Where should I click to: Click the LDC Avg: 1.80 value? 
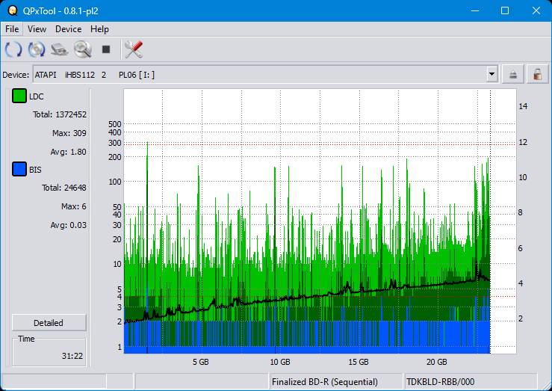tap(68, 152)
